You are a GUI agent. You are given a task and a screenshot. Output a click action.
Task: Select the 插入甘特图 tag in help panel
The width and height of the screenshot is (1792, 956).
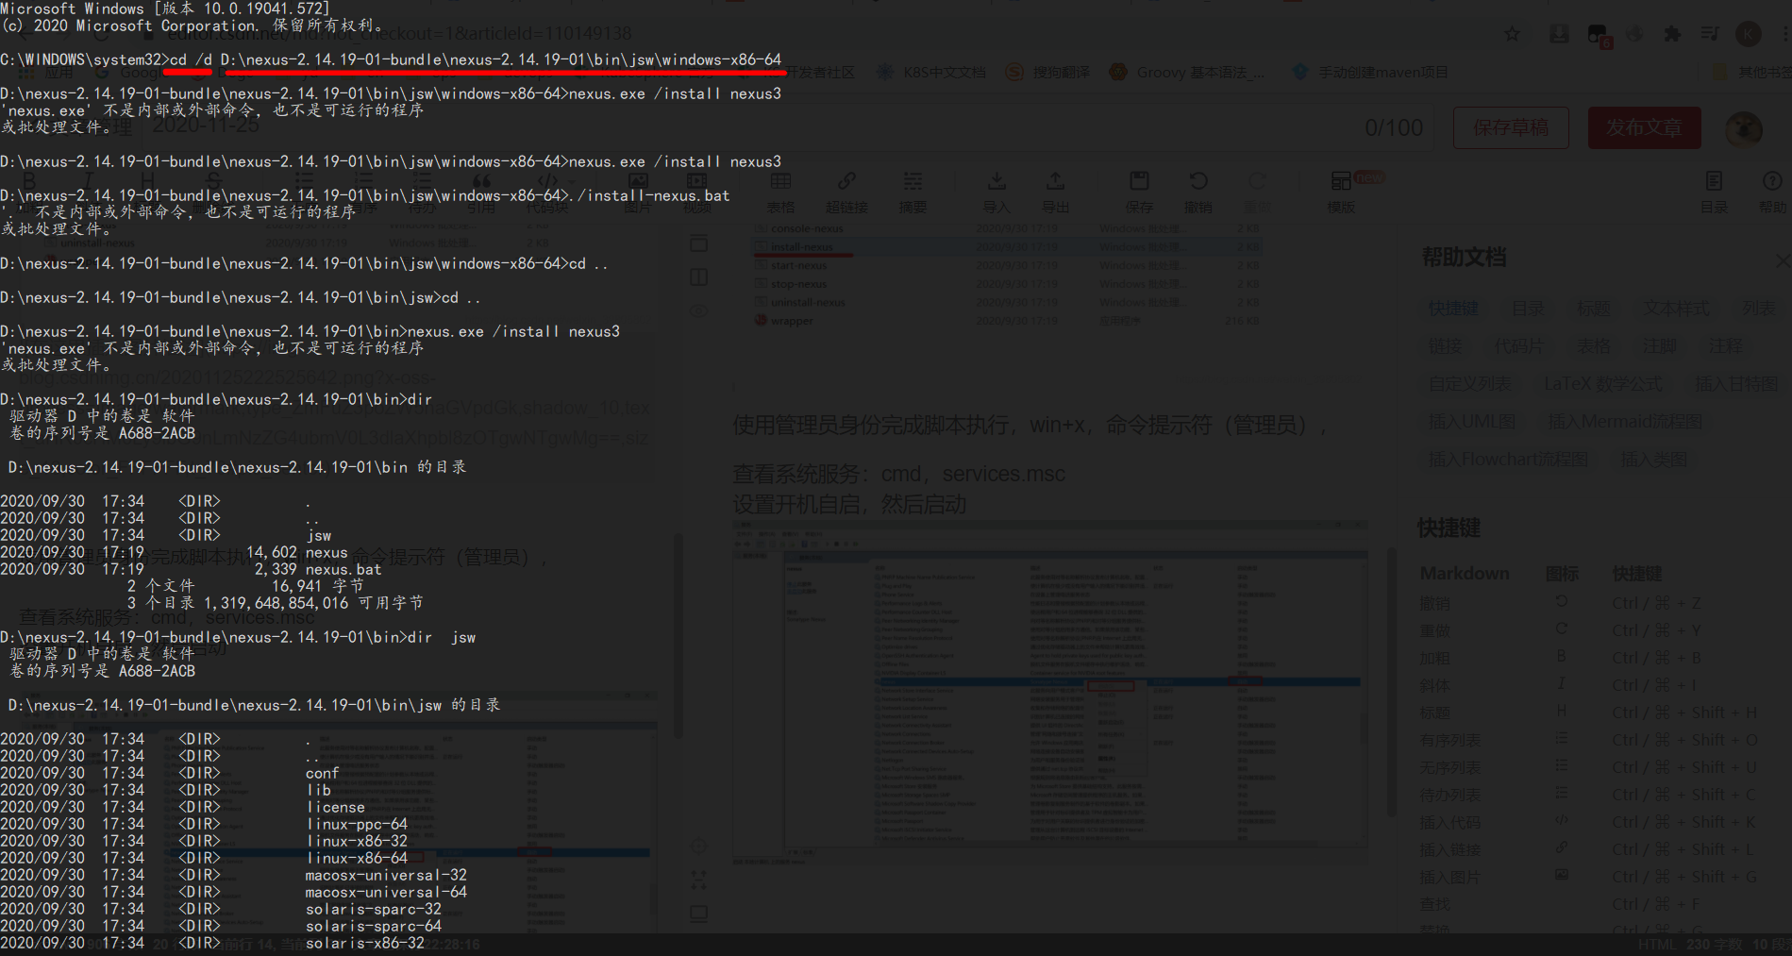point(1736,384)
